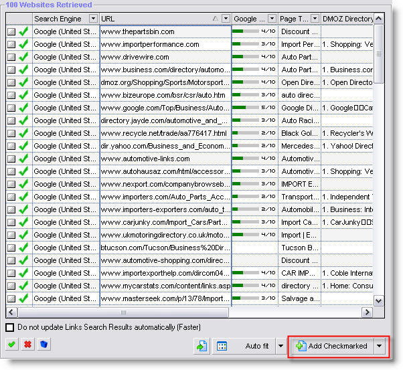Click the horizontal scrollbar thumb
This screenshot has width=403, height=370.
click(x=123, y=312)
